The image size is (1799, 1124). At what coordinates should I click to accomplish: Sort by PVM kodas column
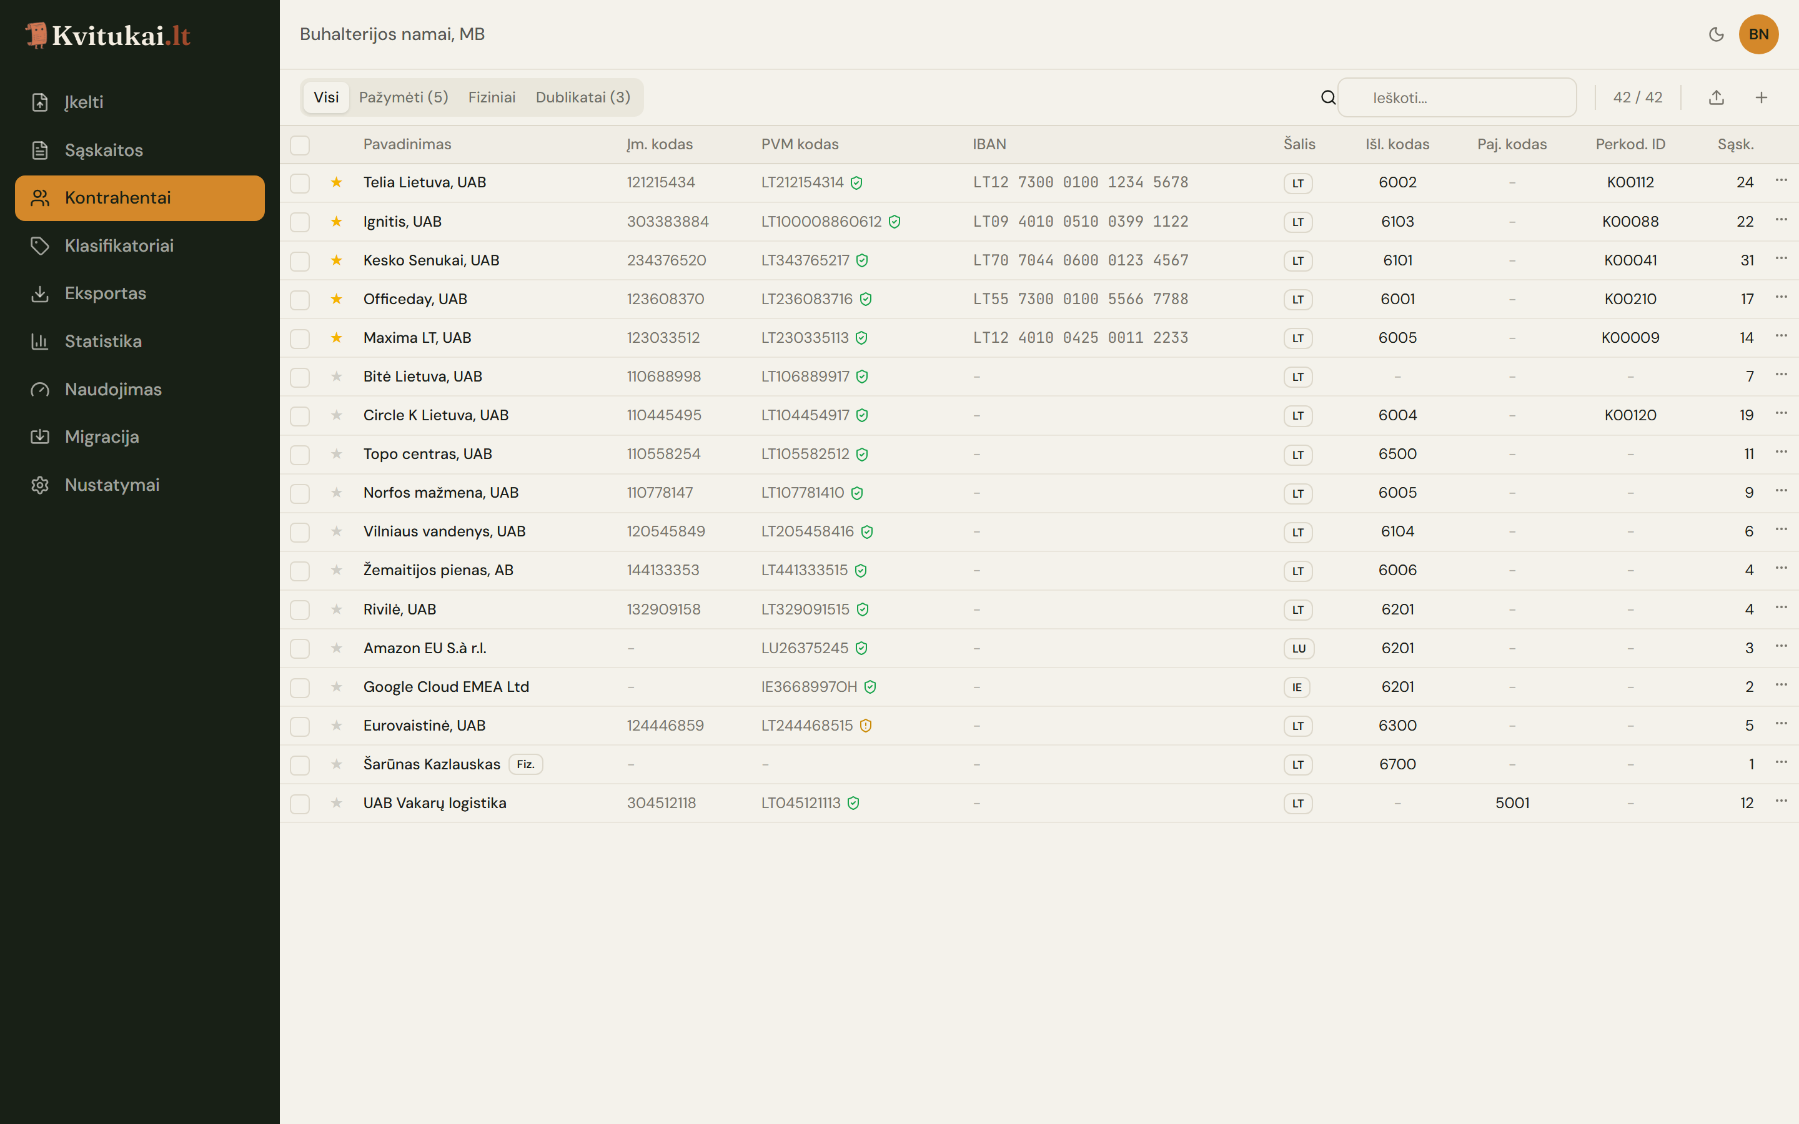(x=800, y=144)
